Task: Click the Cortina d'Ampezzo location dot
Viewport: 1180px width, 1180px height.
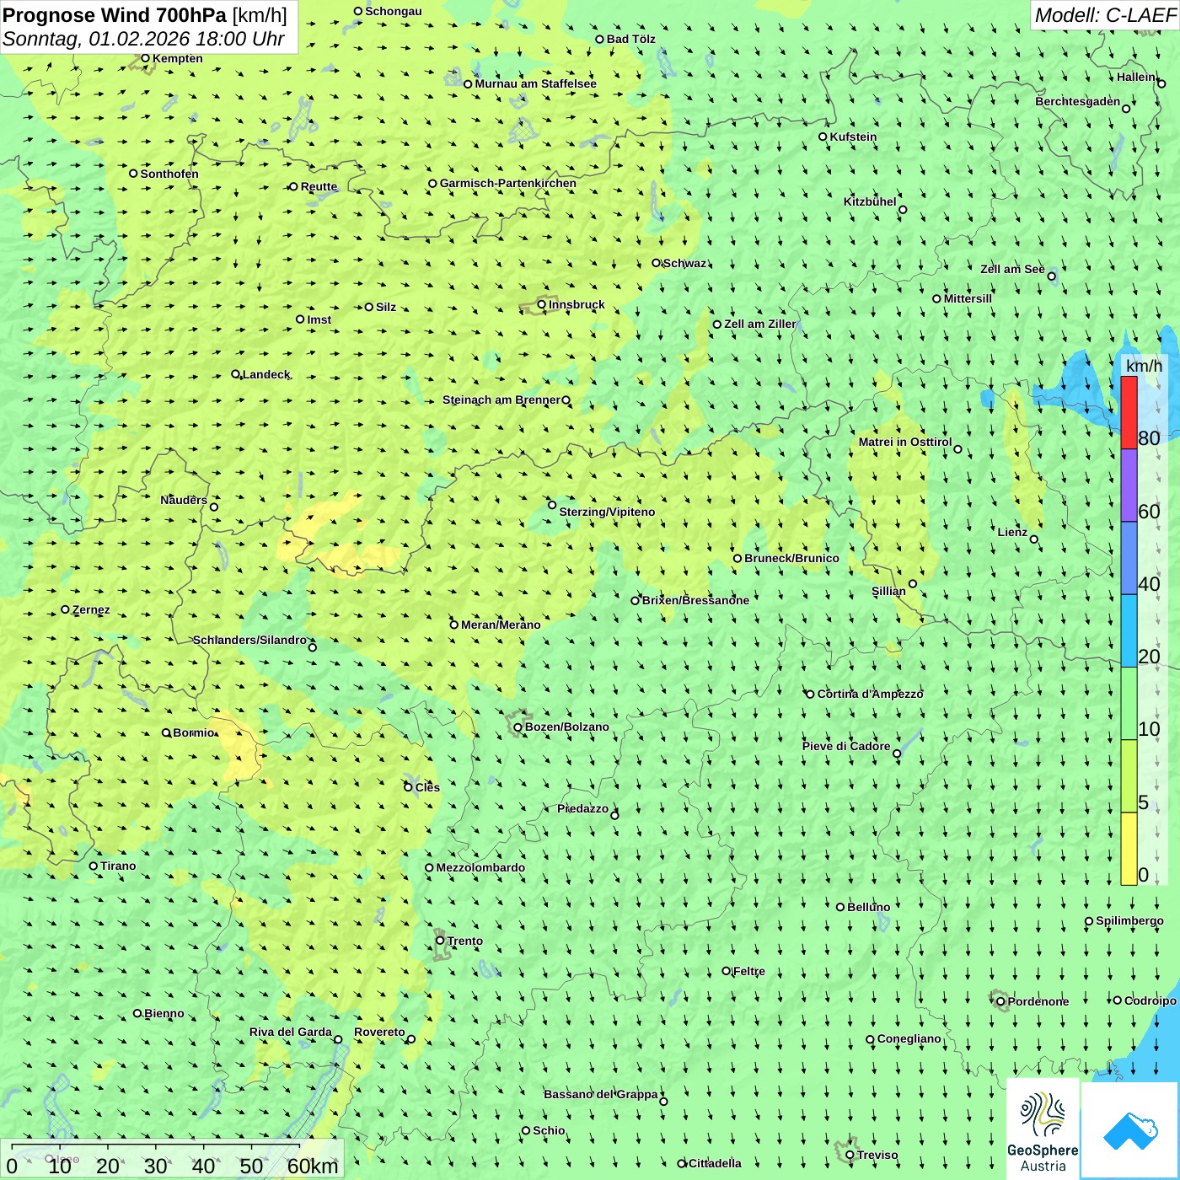Action: (811, 695)
